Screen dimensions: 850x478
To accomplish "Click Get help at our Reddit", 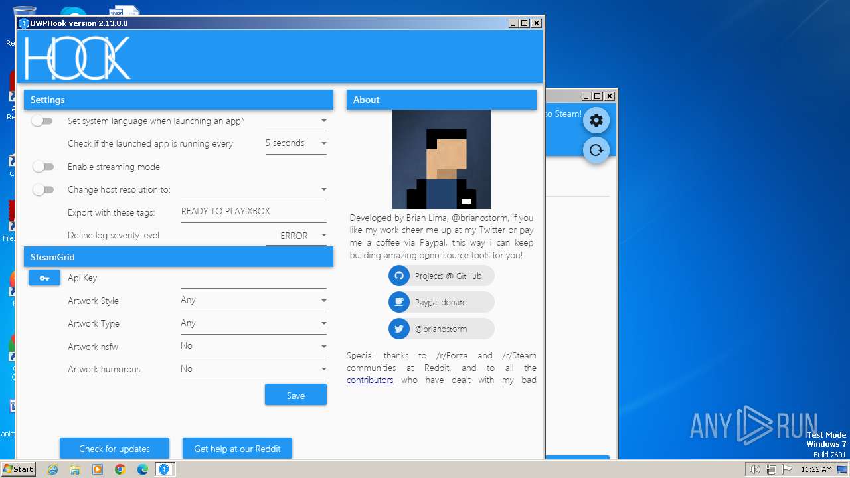I will coord(237,449).
